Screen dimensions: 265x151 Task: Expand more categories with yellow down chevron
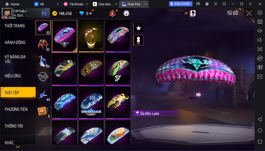[18, 147]
